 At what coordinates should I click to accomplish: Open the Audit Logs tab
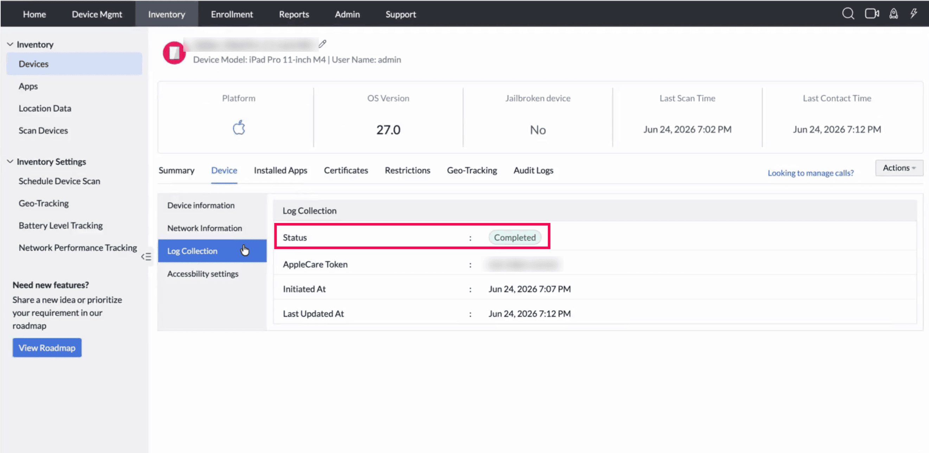(533, 170)
